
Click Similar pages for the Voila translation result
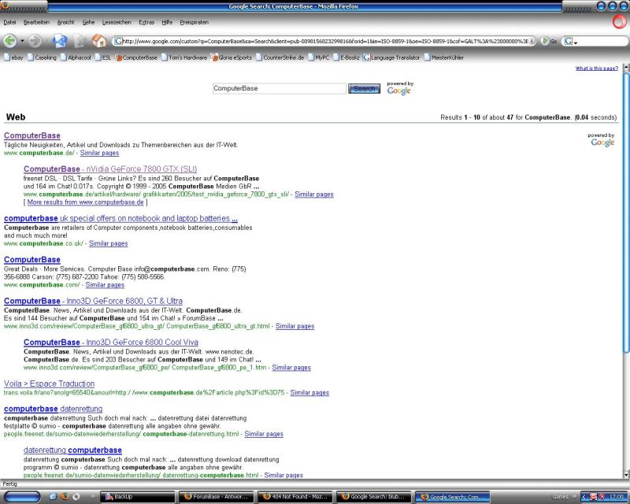[309, 393]
